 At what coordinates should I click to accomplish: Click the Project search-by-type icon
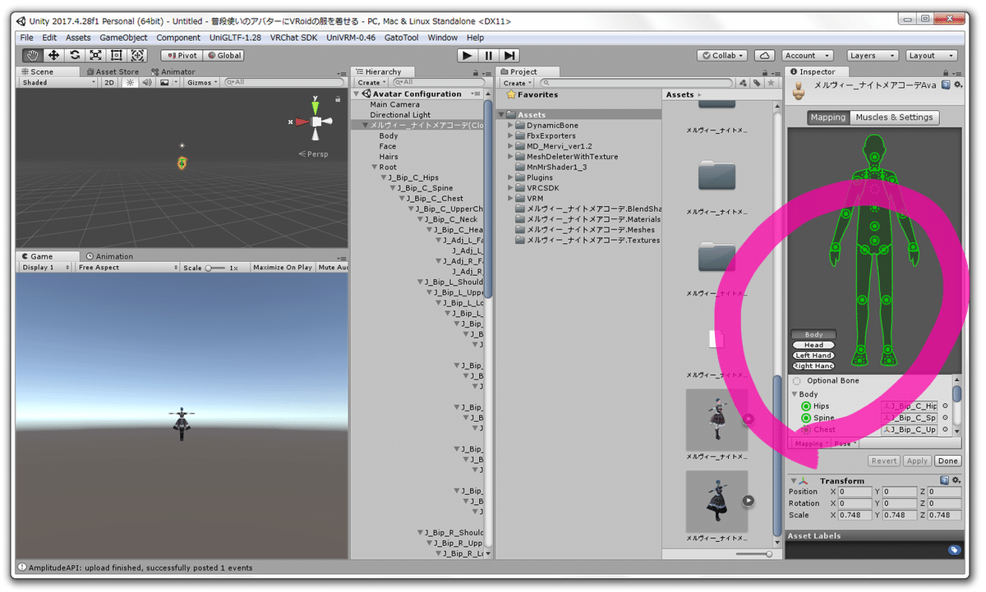click(x=744, y=83)
